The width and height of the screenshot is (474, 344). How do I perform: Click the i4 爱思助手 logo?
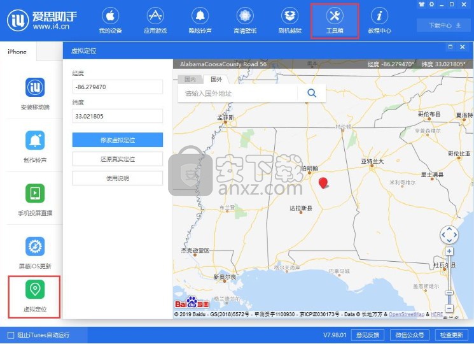[42, 20]
